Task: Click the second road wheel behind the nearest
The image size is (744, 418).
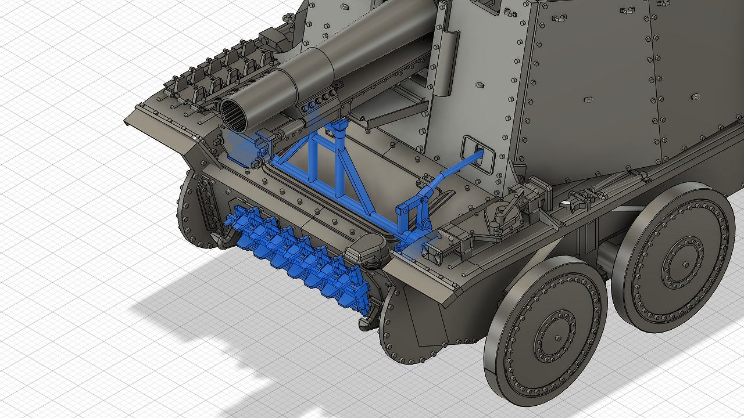Action: (674, 257)
